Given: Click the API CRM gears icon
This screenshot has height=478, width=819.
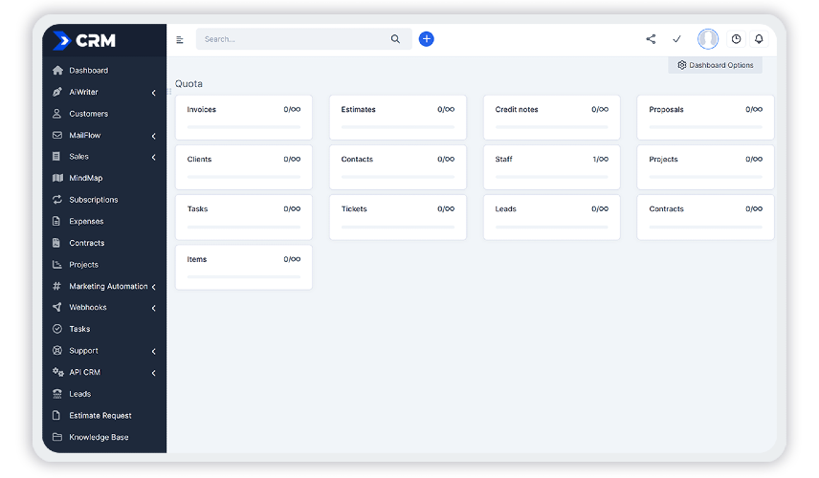Looking at the screenshot, I should point(58,372).
